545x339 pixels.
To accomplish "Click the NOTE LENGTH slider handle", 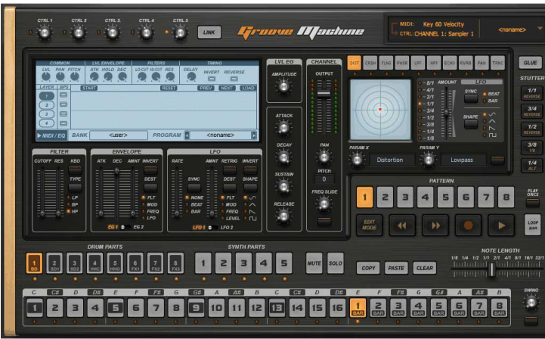I will [492, 269].
